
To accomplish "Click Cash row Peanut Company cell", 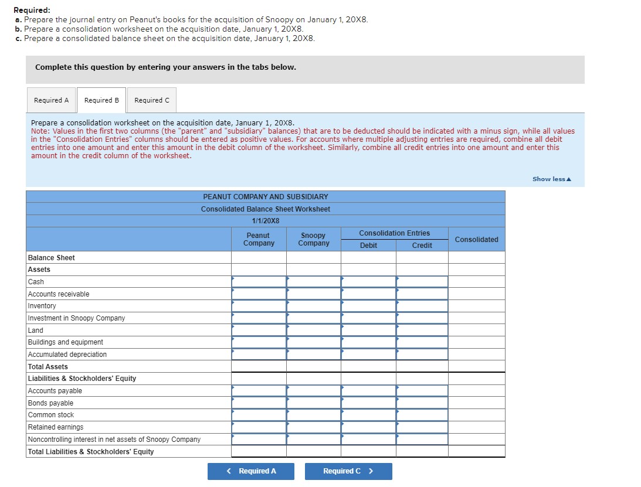I will pyautogui.click(x=259, y=282).
